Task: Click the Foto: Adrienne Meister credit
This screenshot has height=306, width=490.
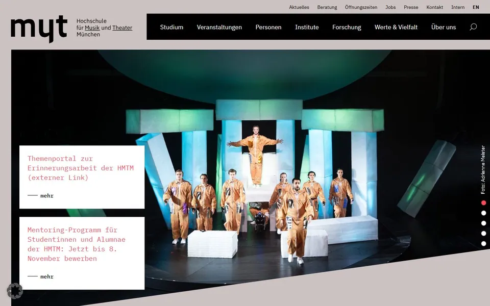Action: pyautogui.click(x=483, y=170)
